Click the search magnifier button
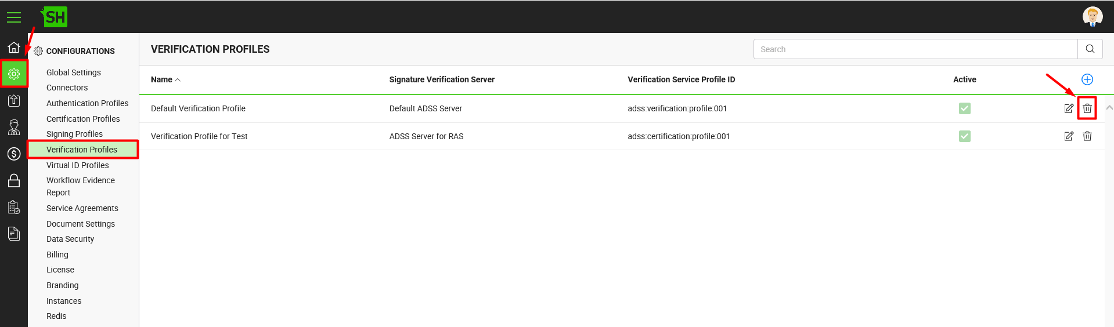The width and height of the screenshot is (1114, 327). click(x=1090, y=49)
